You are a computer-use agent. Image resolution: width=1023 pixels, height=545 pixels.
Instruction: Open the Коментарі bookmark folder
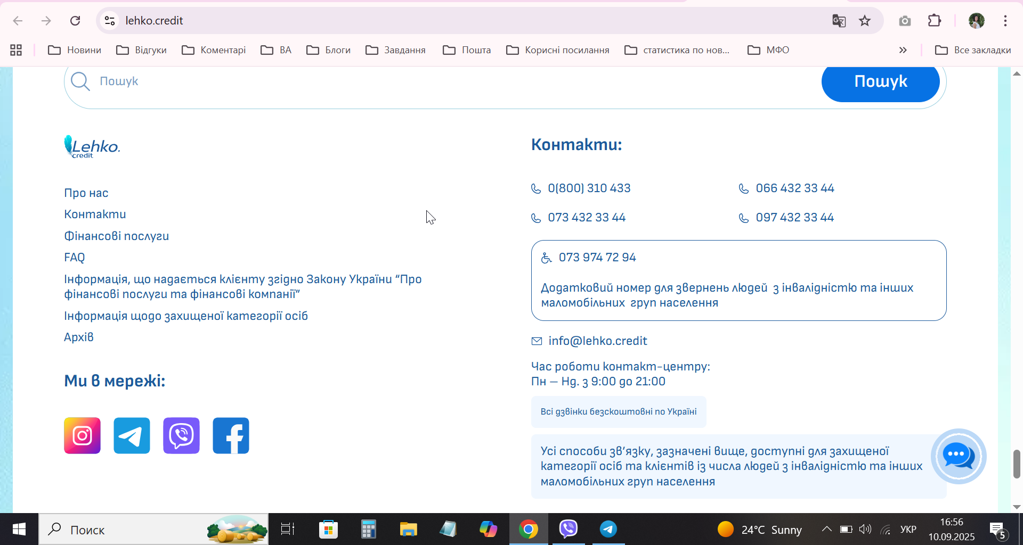214,50
